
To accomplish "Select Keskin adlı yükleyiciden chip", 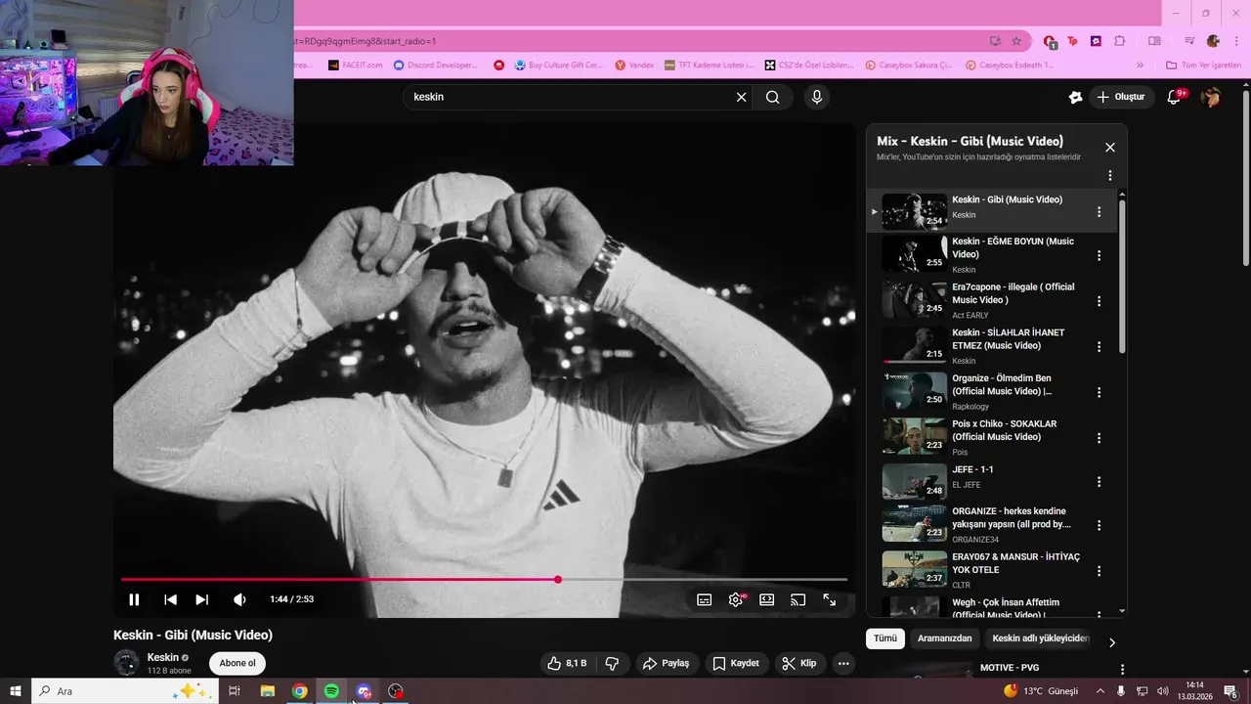I will tap(1040, 638).
